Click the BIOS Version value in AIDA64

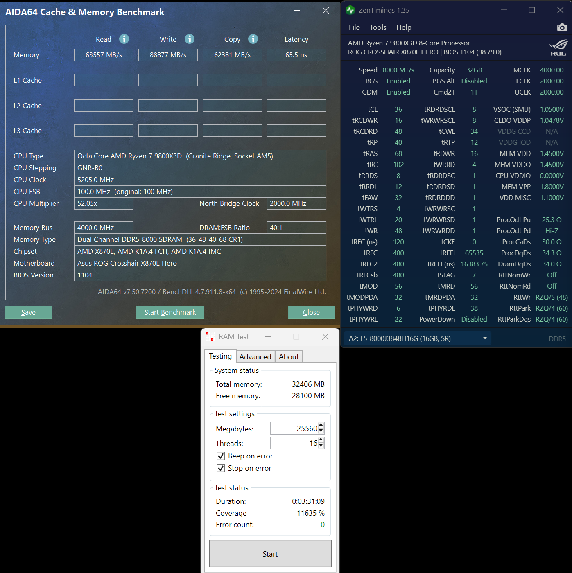pos(200,275)
